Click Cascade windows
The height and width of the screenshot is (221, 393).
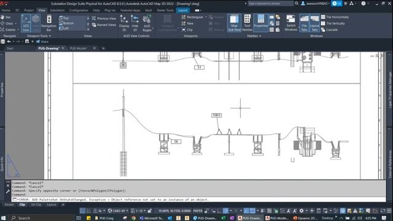[x=329, y=29]
